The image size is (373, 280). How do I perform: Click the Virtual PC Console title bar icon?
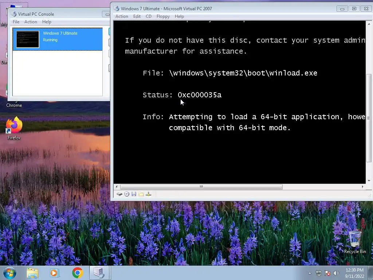[x=14, y=14]
